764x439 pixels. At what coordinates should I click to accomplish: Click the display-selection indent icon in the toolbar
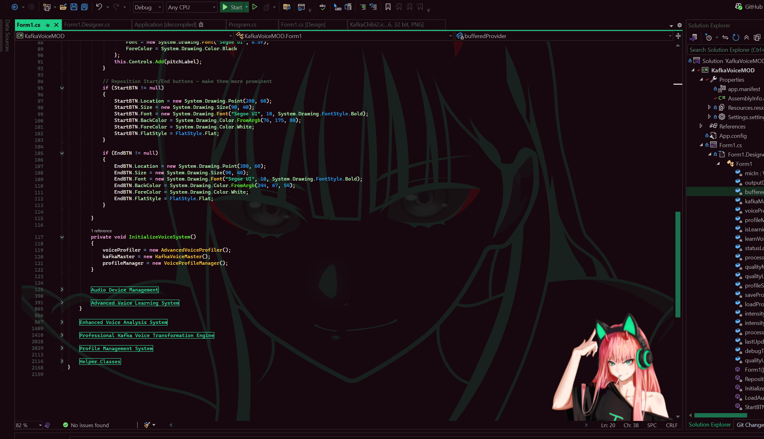pyautogui.click(x=337, y=7)
